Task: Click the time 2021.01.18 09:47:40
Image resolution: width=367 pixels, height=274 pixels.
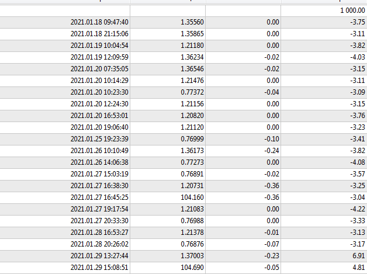Action: (99, 22)
